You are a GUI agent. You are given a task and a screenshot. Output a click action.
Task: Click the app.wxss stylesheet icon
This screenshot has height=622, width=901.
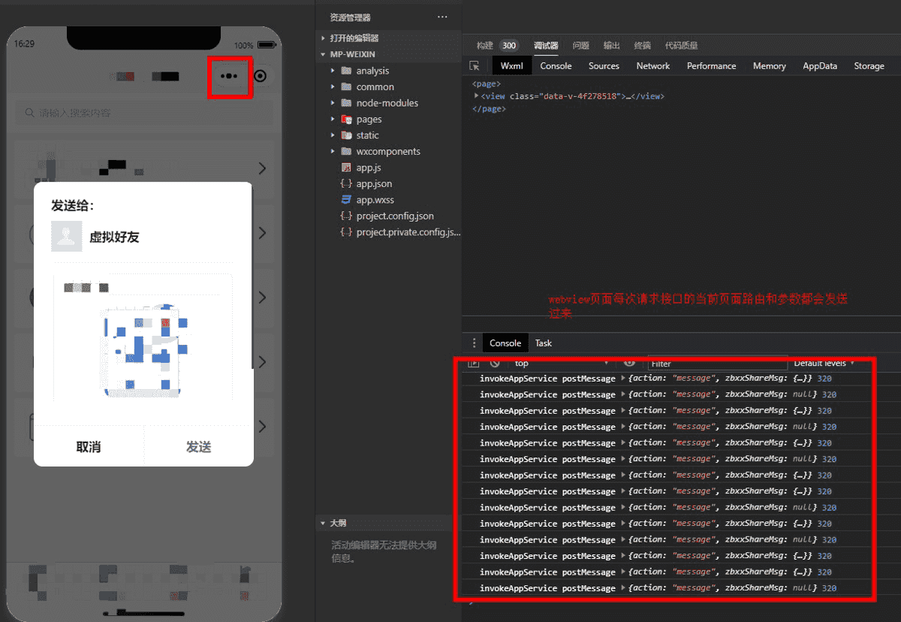point(346,200)
